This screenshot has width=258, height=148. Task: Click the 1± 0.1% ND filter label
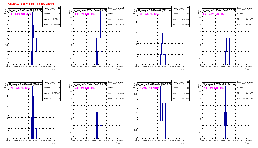[21, 14]
